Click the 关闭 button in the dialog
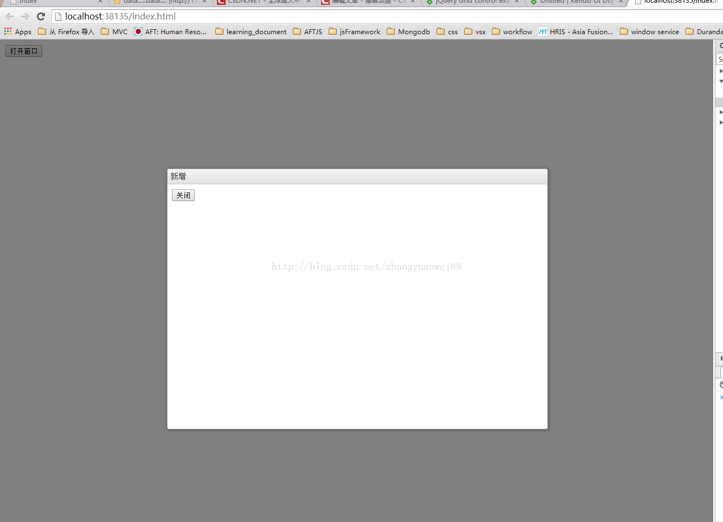Image resolution: width=723 pixels, height=522 pixels. click(183, 195)
